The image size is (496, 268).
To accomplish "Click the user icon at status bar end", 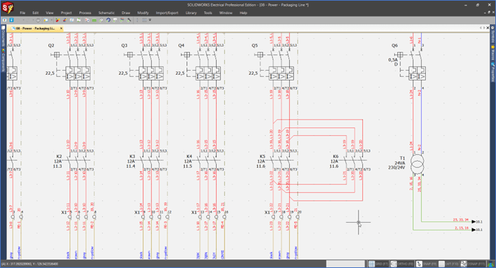I will click(x=491, y=264).
